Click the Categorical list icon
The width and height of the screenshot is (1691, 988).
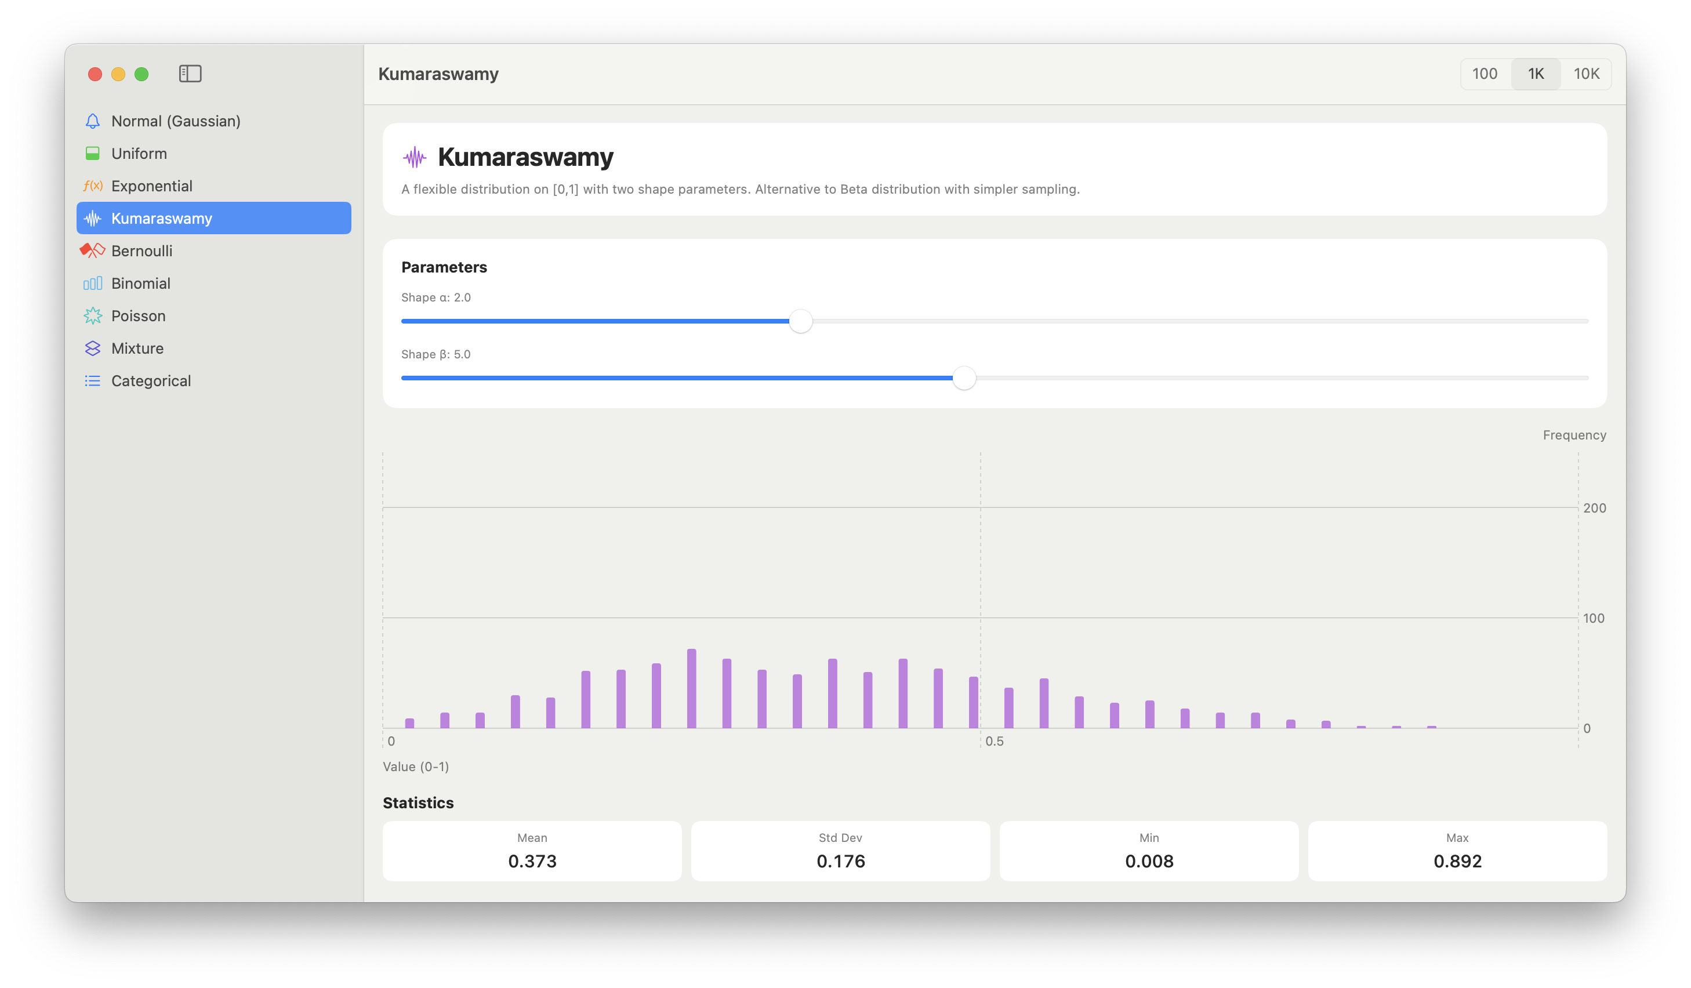[93, 381]
